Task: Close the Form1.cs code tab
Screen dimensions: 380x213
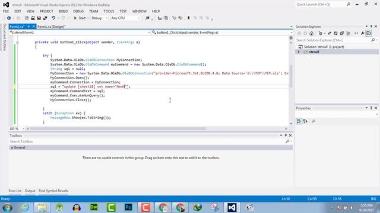Action: click(x=34, y=27)
